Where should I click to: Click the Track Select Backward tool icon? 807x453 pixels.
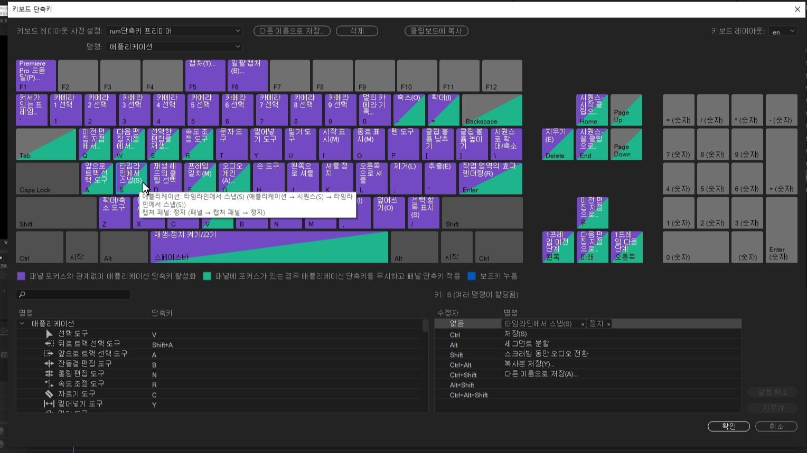(x=49, y=344)
